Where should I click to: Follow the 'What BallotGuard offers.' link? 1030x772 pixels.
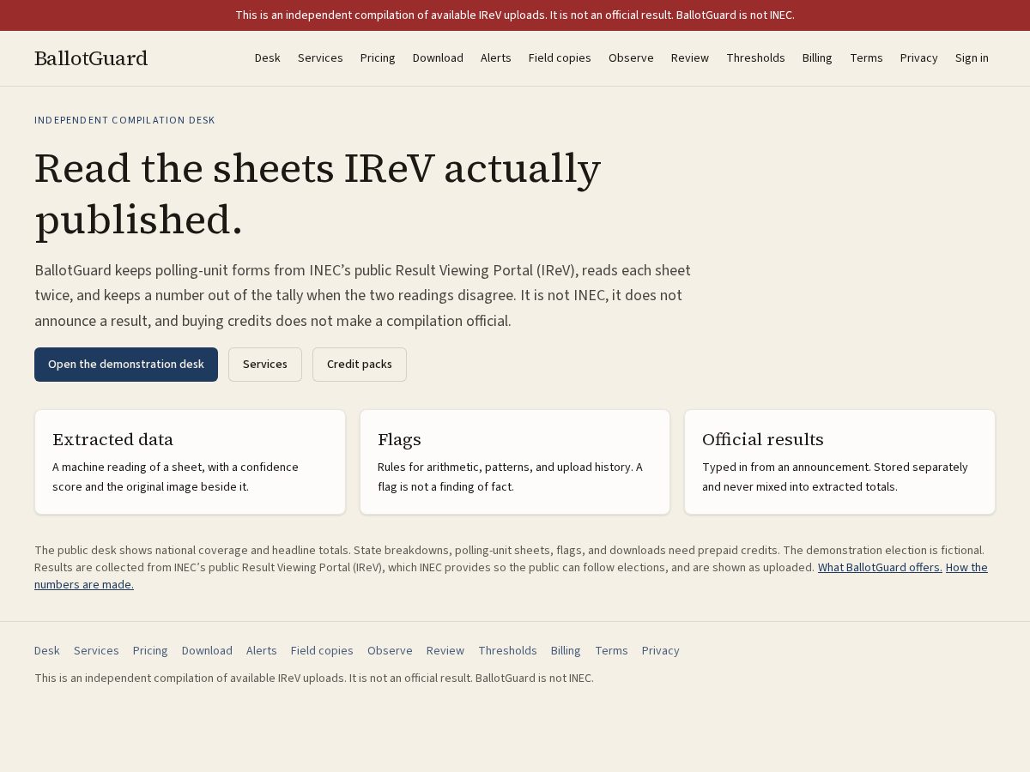click(880, 567)
